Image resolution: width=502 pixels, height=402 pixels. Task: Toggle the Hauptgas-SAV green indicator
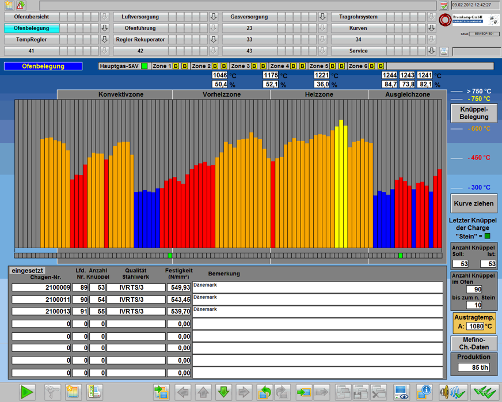144,66
